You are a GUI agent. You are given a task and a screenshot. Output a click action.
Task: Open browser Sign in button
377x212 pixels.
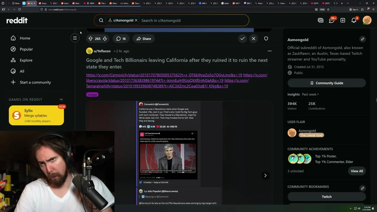(x=354, y=9)
